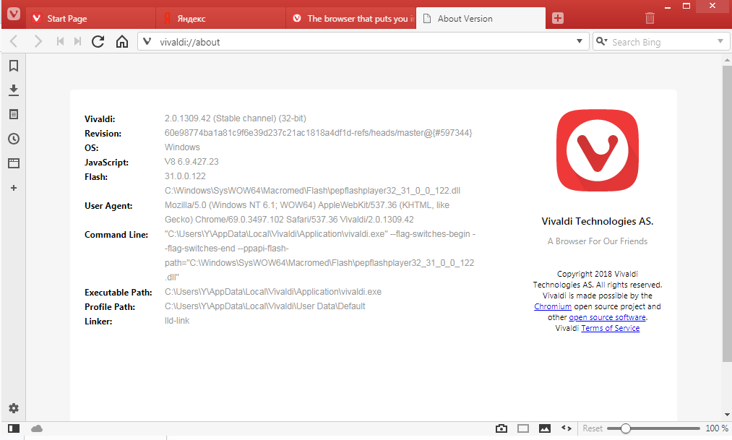Click the scrollbar up arrow
This screenshot has width=732, height=440.
[727, 60]
